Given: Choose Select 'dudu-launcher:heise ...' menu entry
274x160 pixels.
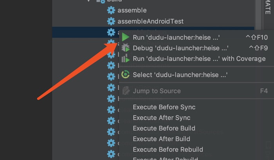Looking at the screenshot, I should (x=180, y=74).
